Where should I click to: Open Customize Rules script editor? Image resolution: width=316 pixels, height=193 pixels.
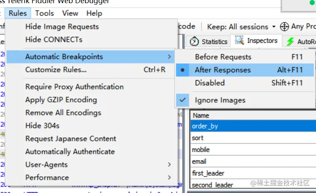pyautogui.click(x=91, y=70)
